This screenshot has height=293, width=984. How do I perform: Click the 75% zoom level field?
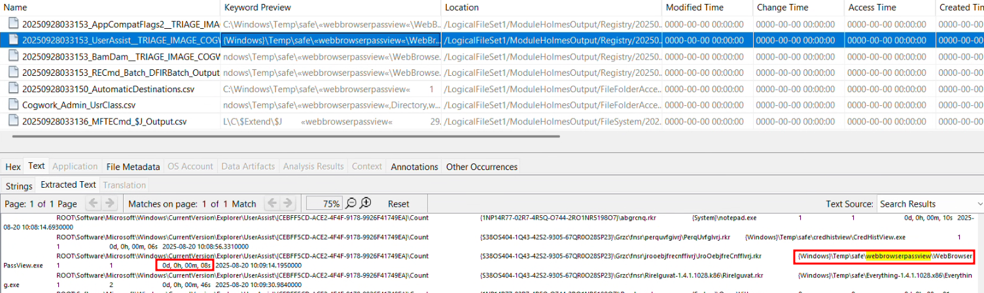pyautogui.click(x=324, y=203)
